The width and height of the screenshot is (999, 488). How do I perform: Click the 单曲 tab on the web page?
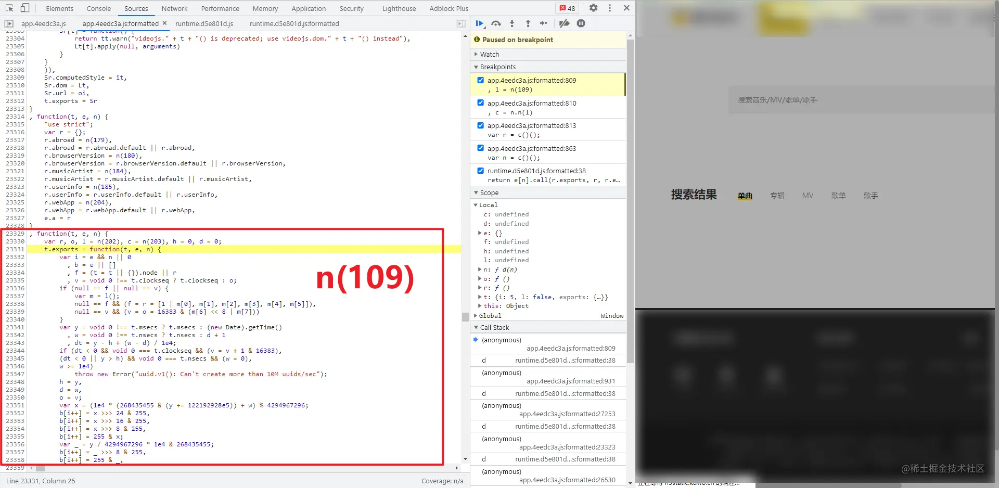(x=745, y=196)
